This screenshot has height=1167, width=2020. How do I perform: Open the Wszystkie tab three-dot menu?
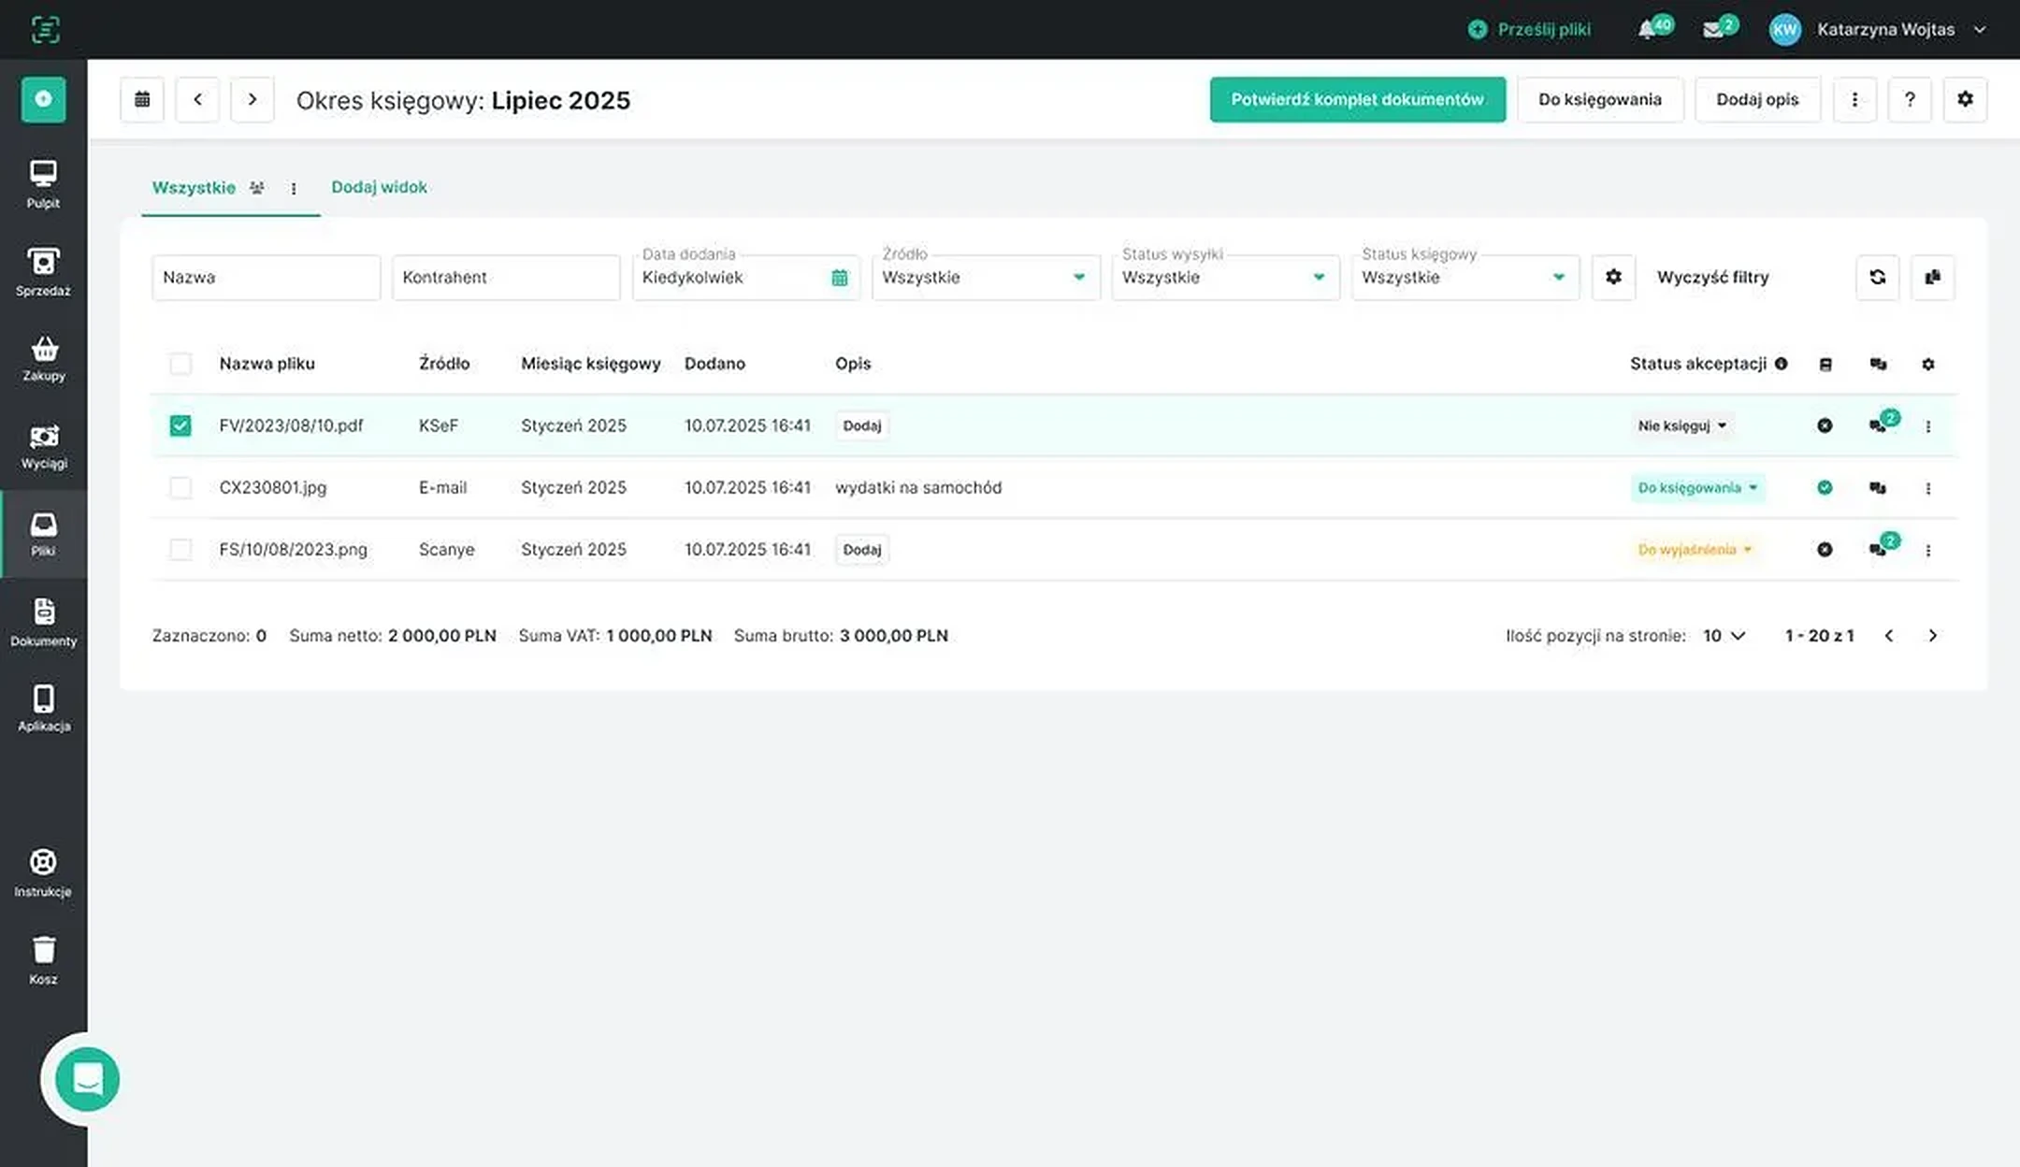click(294, 188)
